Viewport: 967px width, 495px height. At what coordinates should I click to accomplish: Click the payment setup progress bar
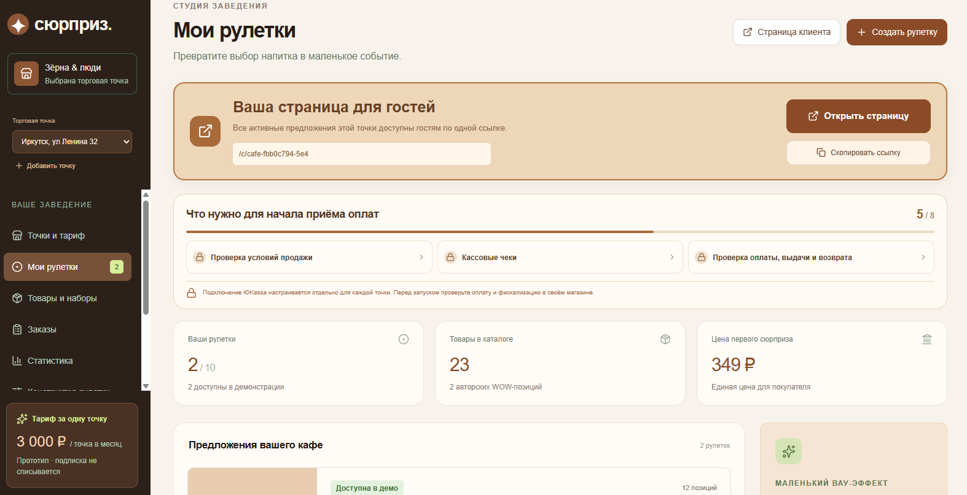(x=560, y=232)
